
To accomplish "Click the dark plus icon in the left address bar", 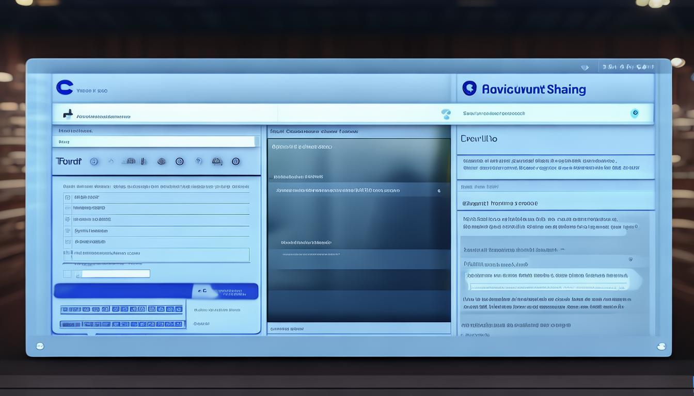I will point(68,114).
